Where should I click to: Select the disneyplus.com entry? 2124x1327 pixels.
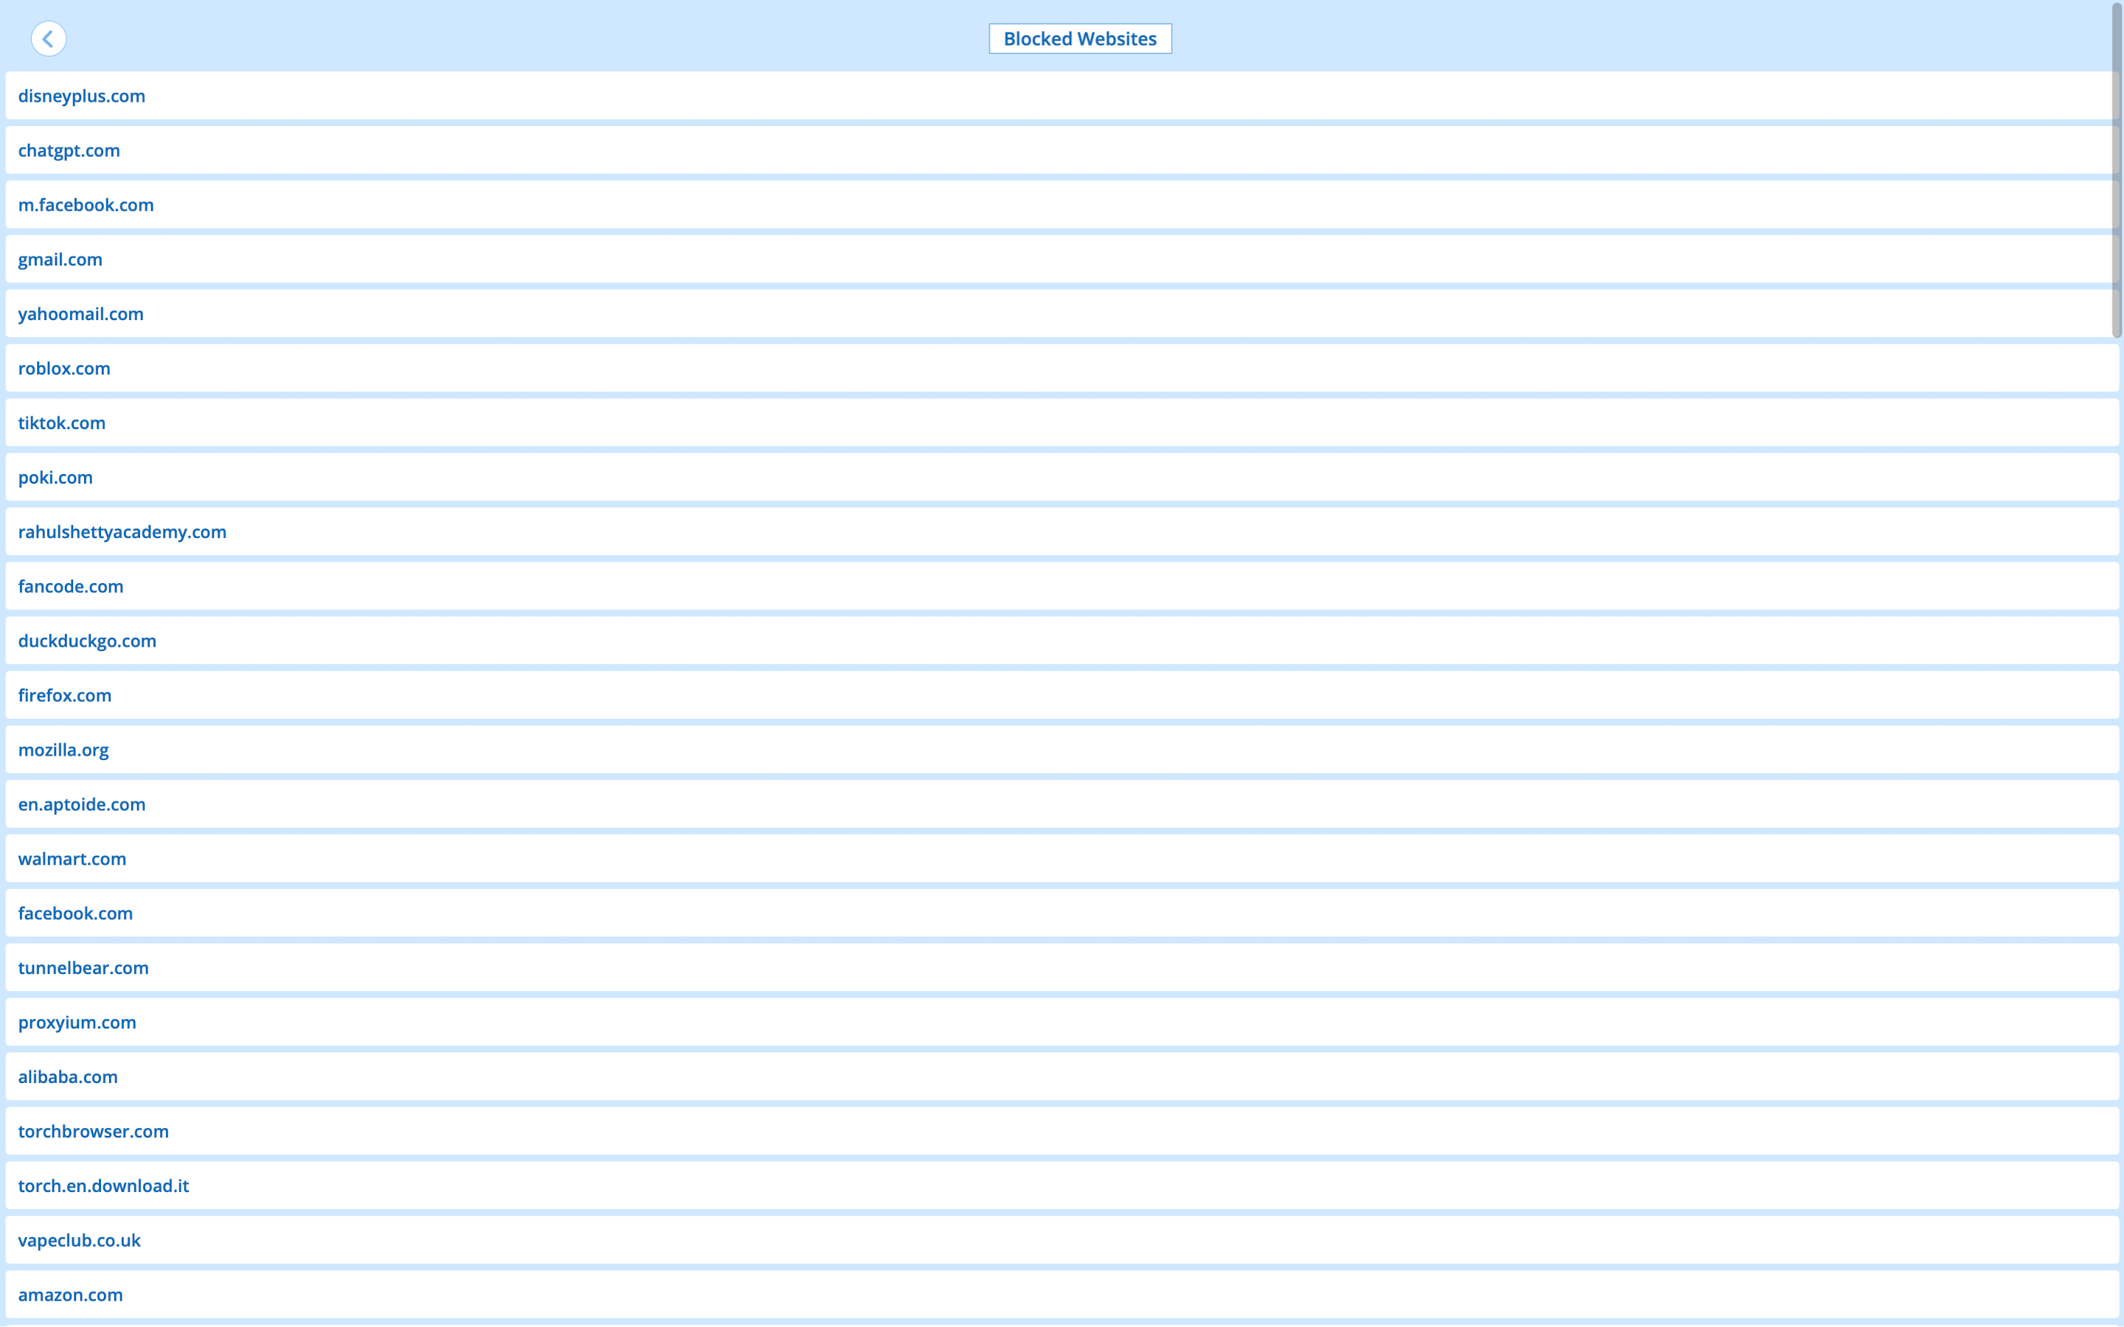pyautogui.click(x=1062, y=96)
